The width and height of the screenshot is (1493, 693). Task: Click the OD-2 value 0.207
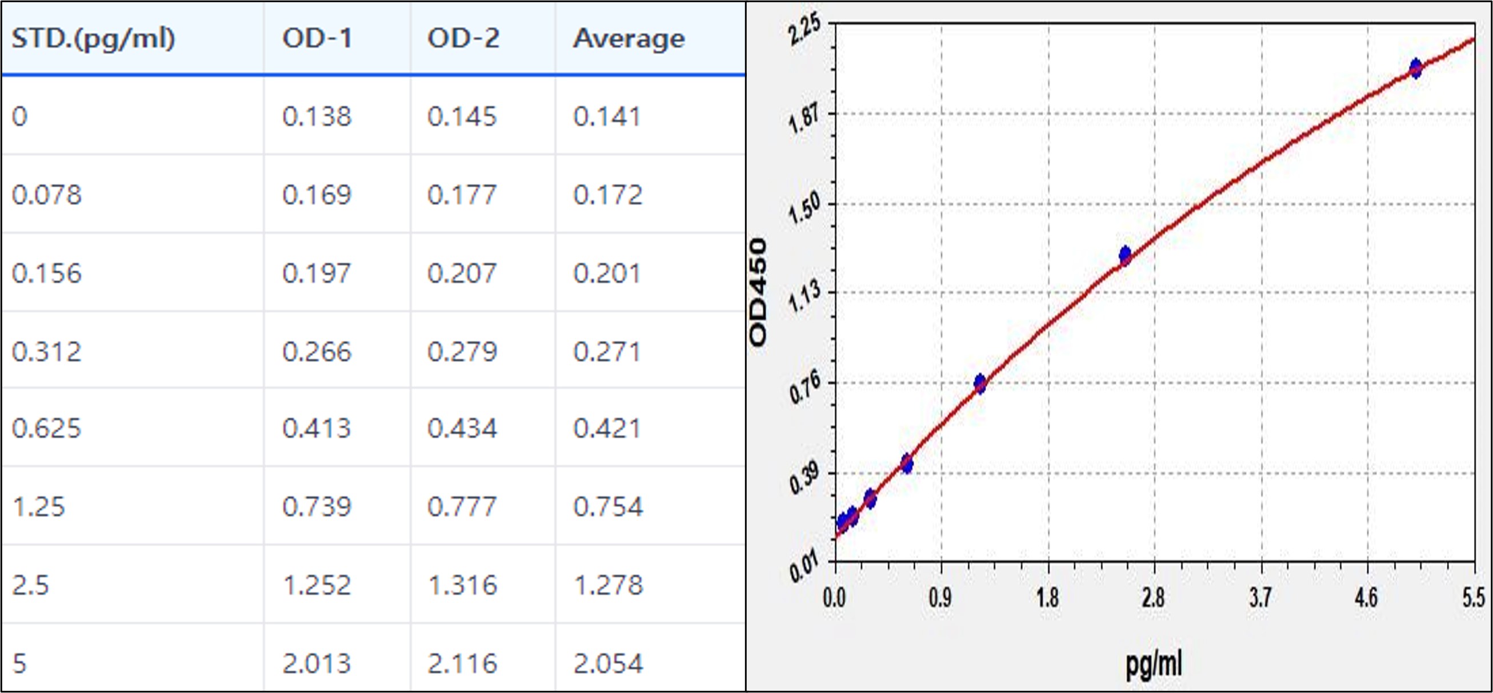[462, 273]
